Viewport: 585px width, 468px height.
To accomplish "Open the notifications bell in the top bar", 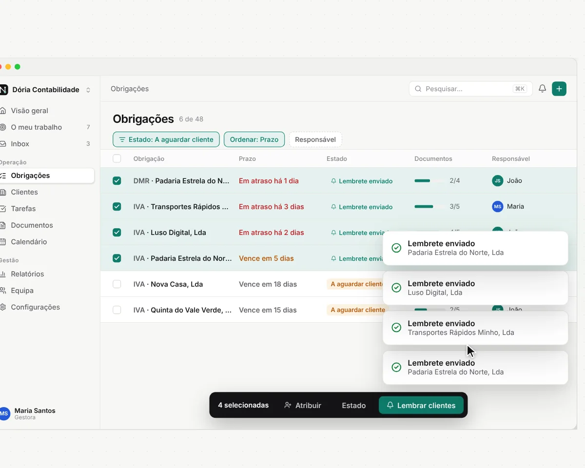I will coord(542,89).
